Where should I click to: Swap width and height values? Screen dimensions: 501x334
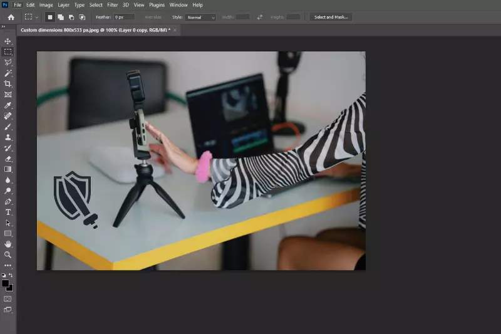pyautogui.click(x=260, y=18)
